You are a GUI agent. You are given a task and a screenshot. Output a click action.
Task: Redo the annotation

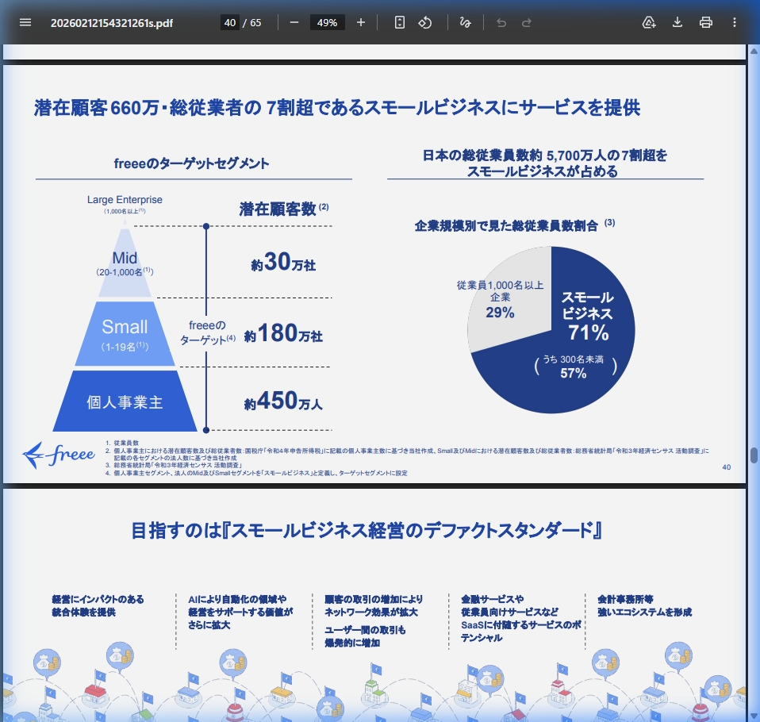[x=527, y=22]
